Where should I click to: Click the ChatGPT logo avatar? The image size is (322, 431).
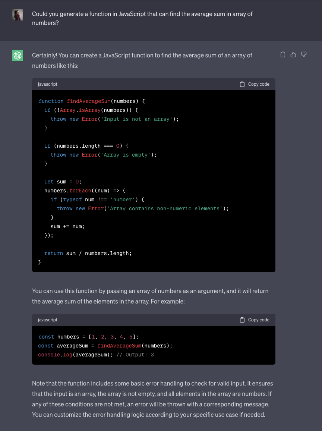coord(17,56)
